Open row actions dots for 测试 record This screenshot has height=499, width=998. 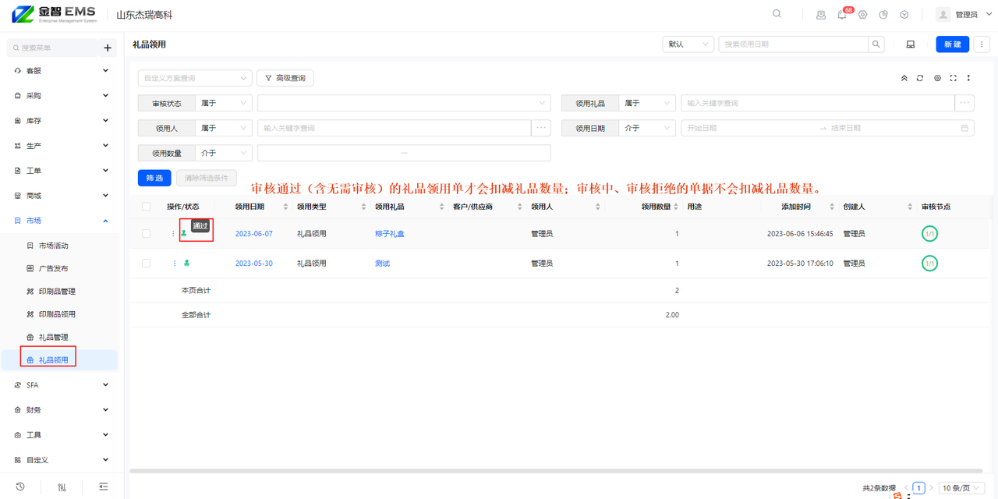click(175, 264)
